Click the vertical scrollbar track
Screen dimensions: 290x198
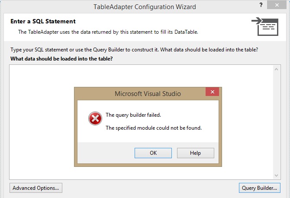coord(276,122)
